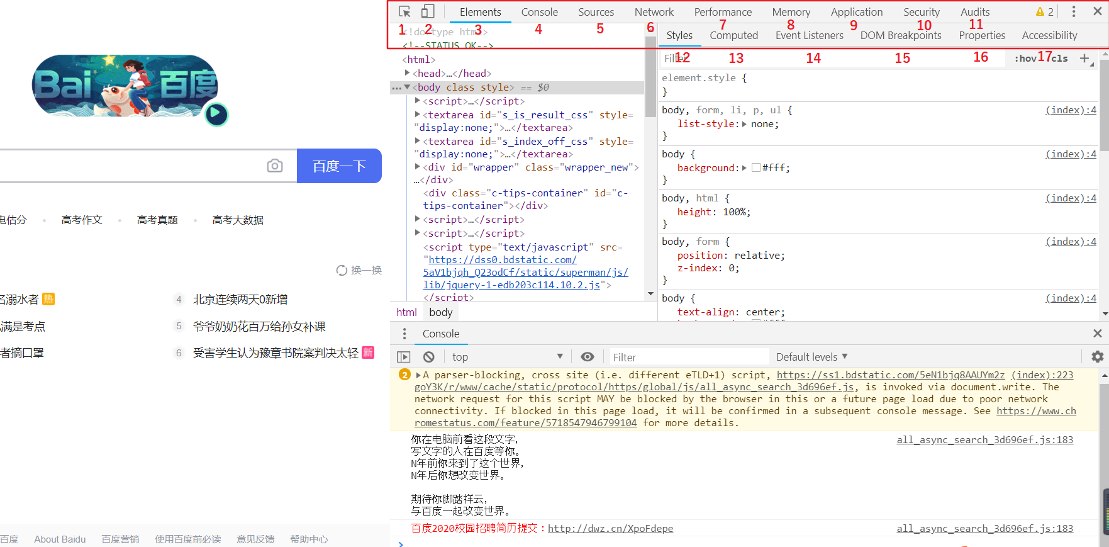1109x547 pixels.
Task: Toggle the :hov element state button
Action: point(1025,59)
